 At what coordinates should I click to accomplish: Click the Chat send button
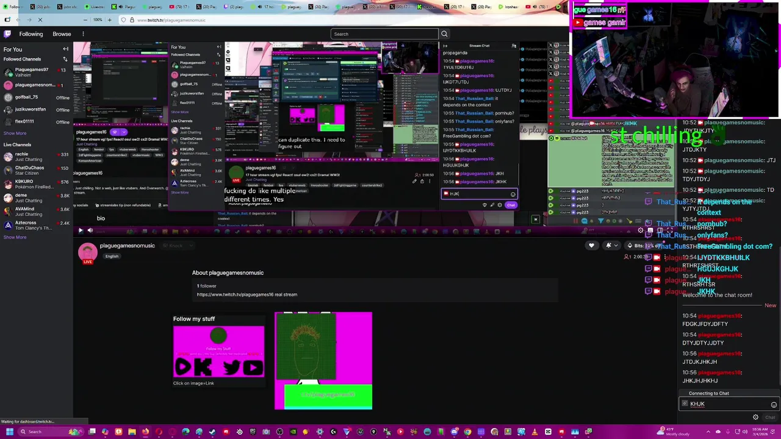point(770,418)
